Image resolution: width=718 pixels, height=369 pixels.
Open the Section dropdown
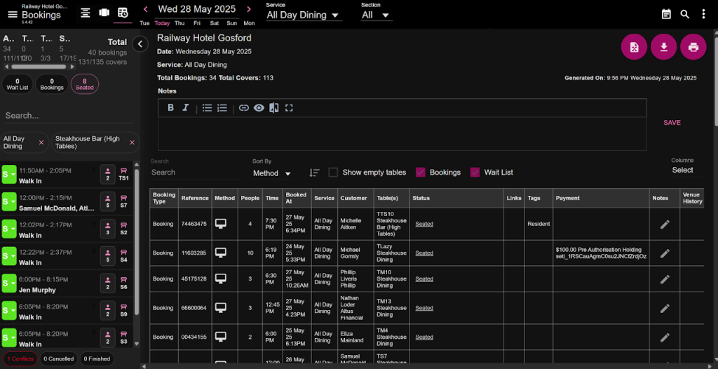[376, 15]
